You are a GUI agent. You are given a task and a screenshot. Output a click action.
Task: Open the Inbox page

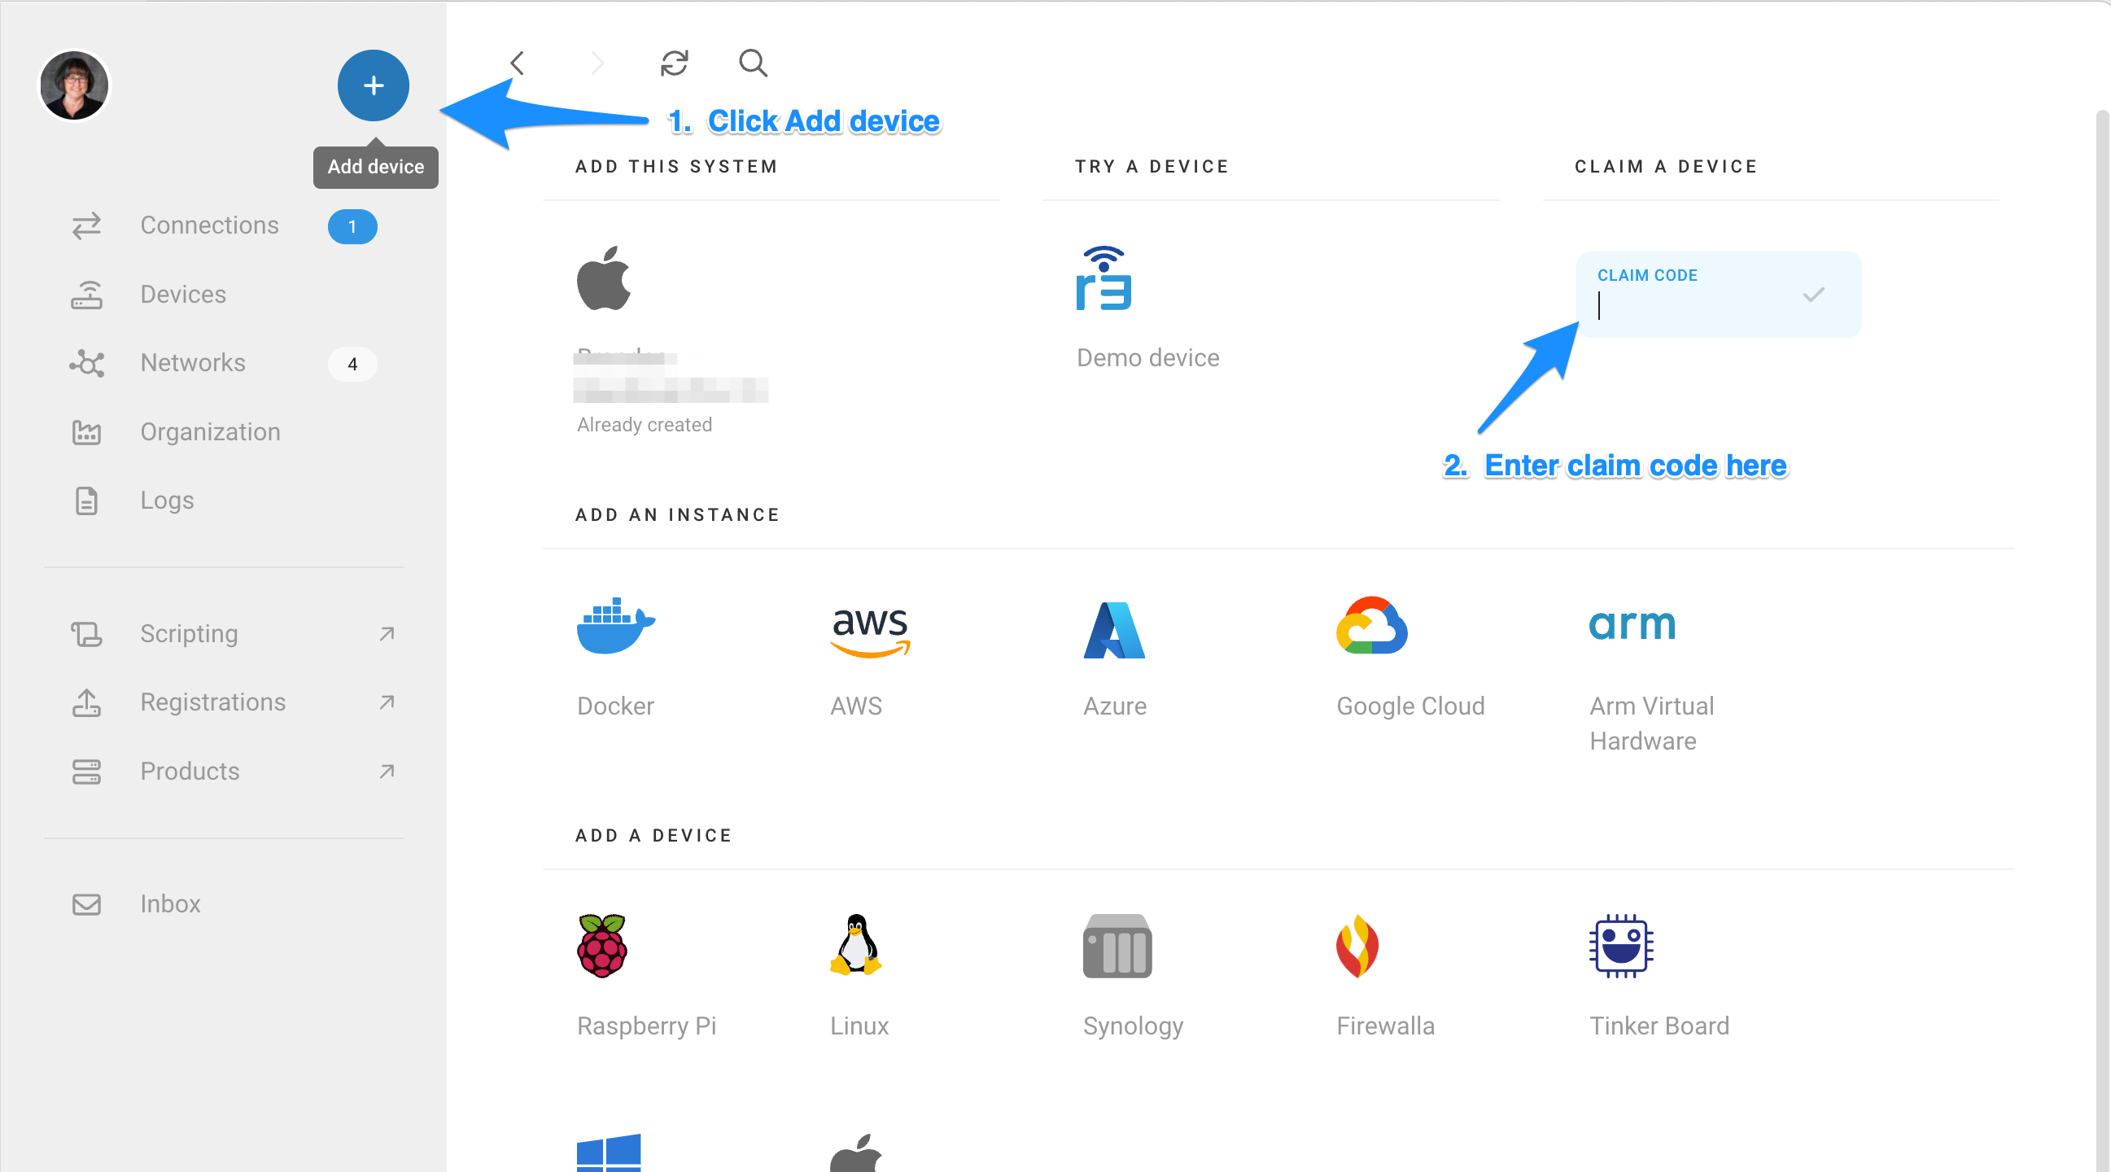point(169,904)
